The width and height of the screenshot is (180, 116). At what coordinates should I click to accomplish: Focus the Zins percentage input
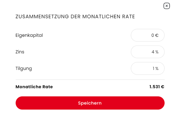tap(148, 52)
